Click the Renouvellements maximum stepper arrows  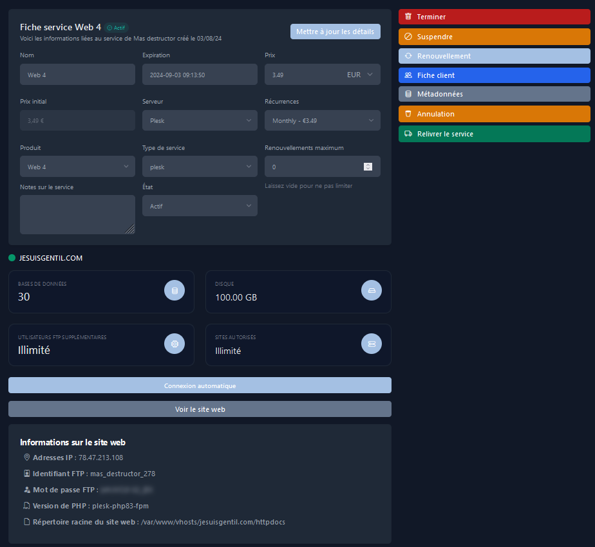(x=368, y=167)
